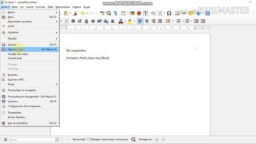Click the spellcheck Abc icon
Image resolution: width=256 pixels, height=144 pixels.
click(x=102, y=13)
